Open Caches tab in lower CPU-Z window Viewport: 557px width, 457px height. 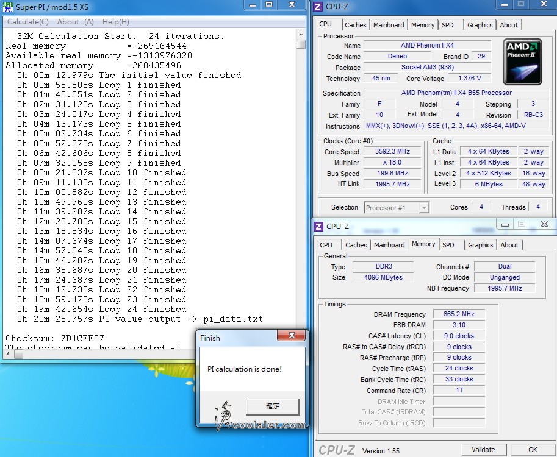coord(356,245)
